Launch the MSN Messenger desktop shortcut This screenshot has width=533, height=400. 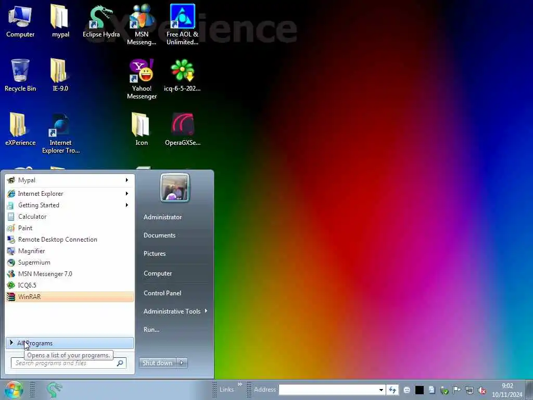(x=142, y=24)
